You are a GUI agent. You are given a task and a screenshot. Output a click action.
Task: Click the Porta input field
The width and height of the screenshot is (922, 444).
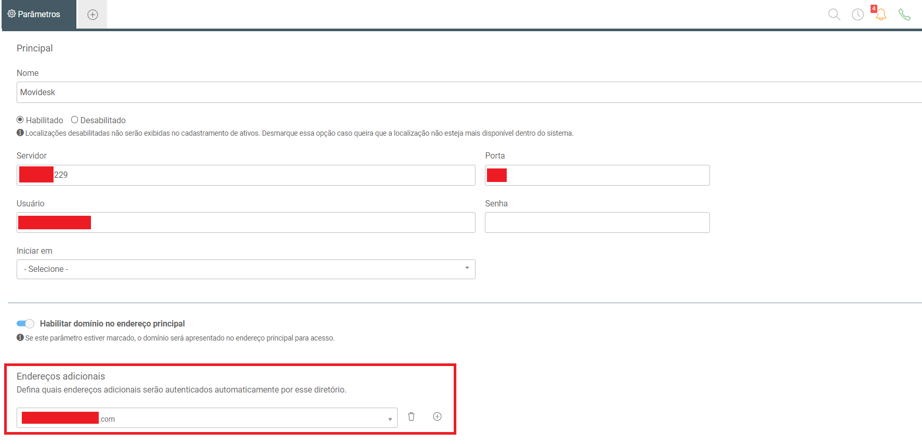click(x=597, y=175)
